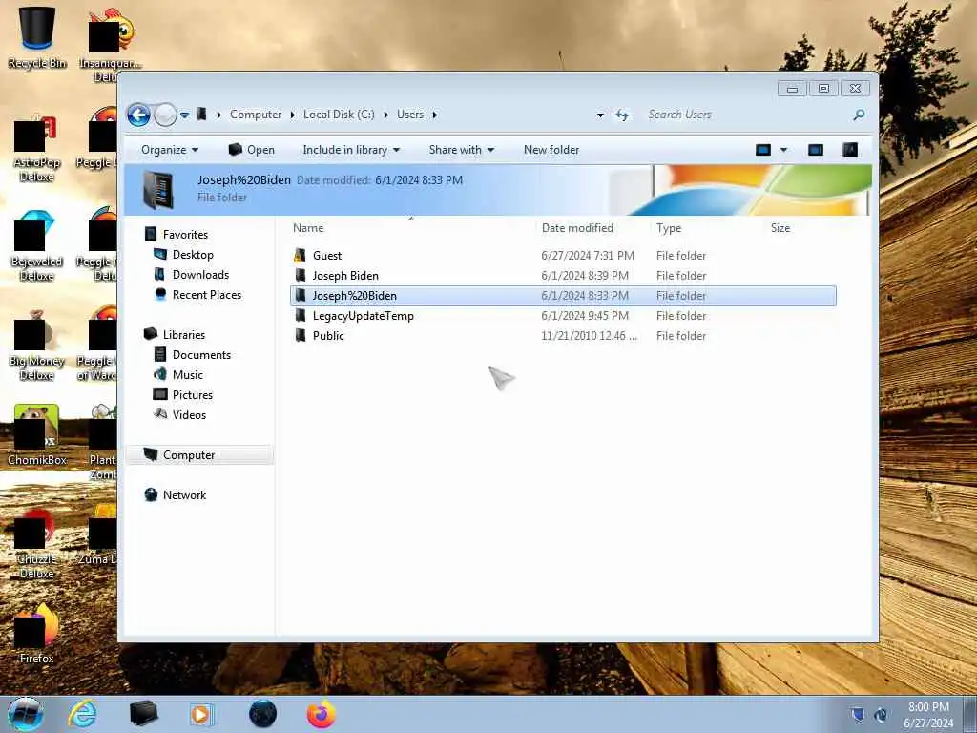Image resolution: width=977 pixels, height=733 pixels.
Task: Open Recent Places under Favorites
Action: tap(207, 294)
